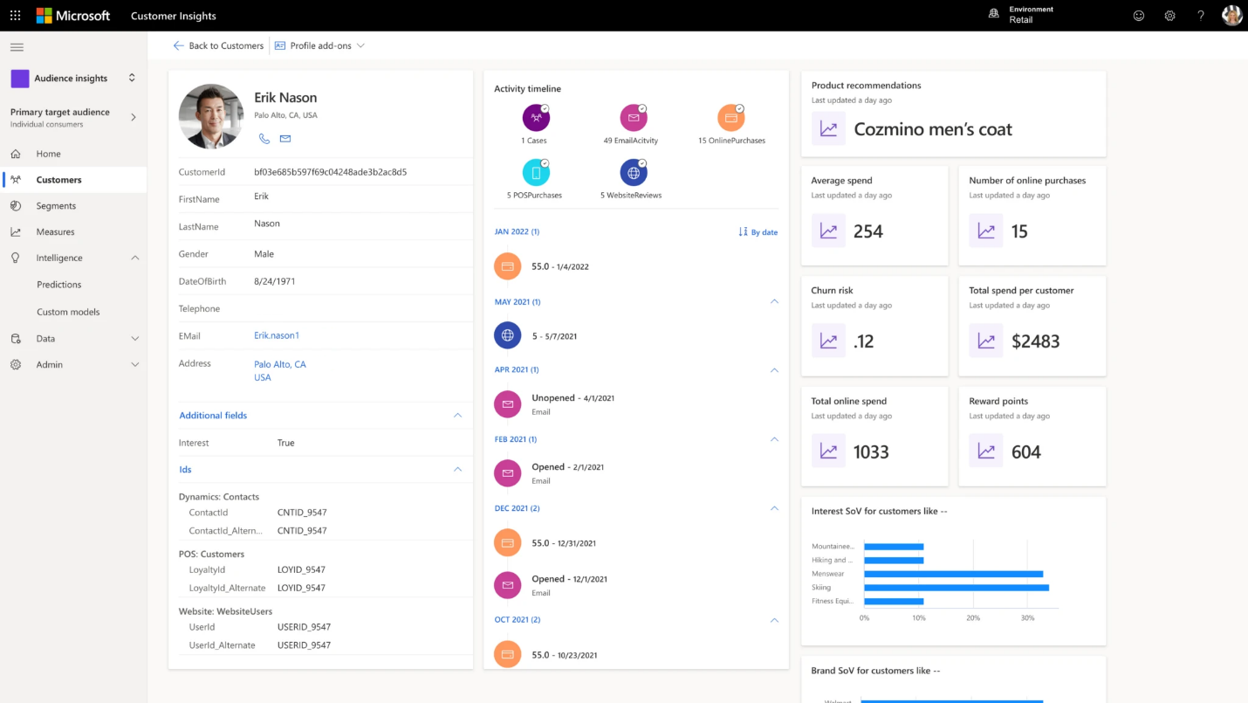Expand the Data nav section
The image size is (1248, 703).
pos(134,339)
